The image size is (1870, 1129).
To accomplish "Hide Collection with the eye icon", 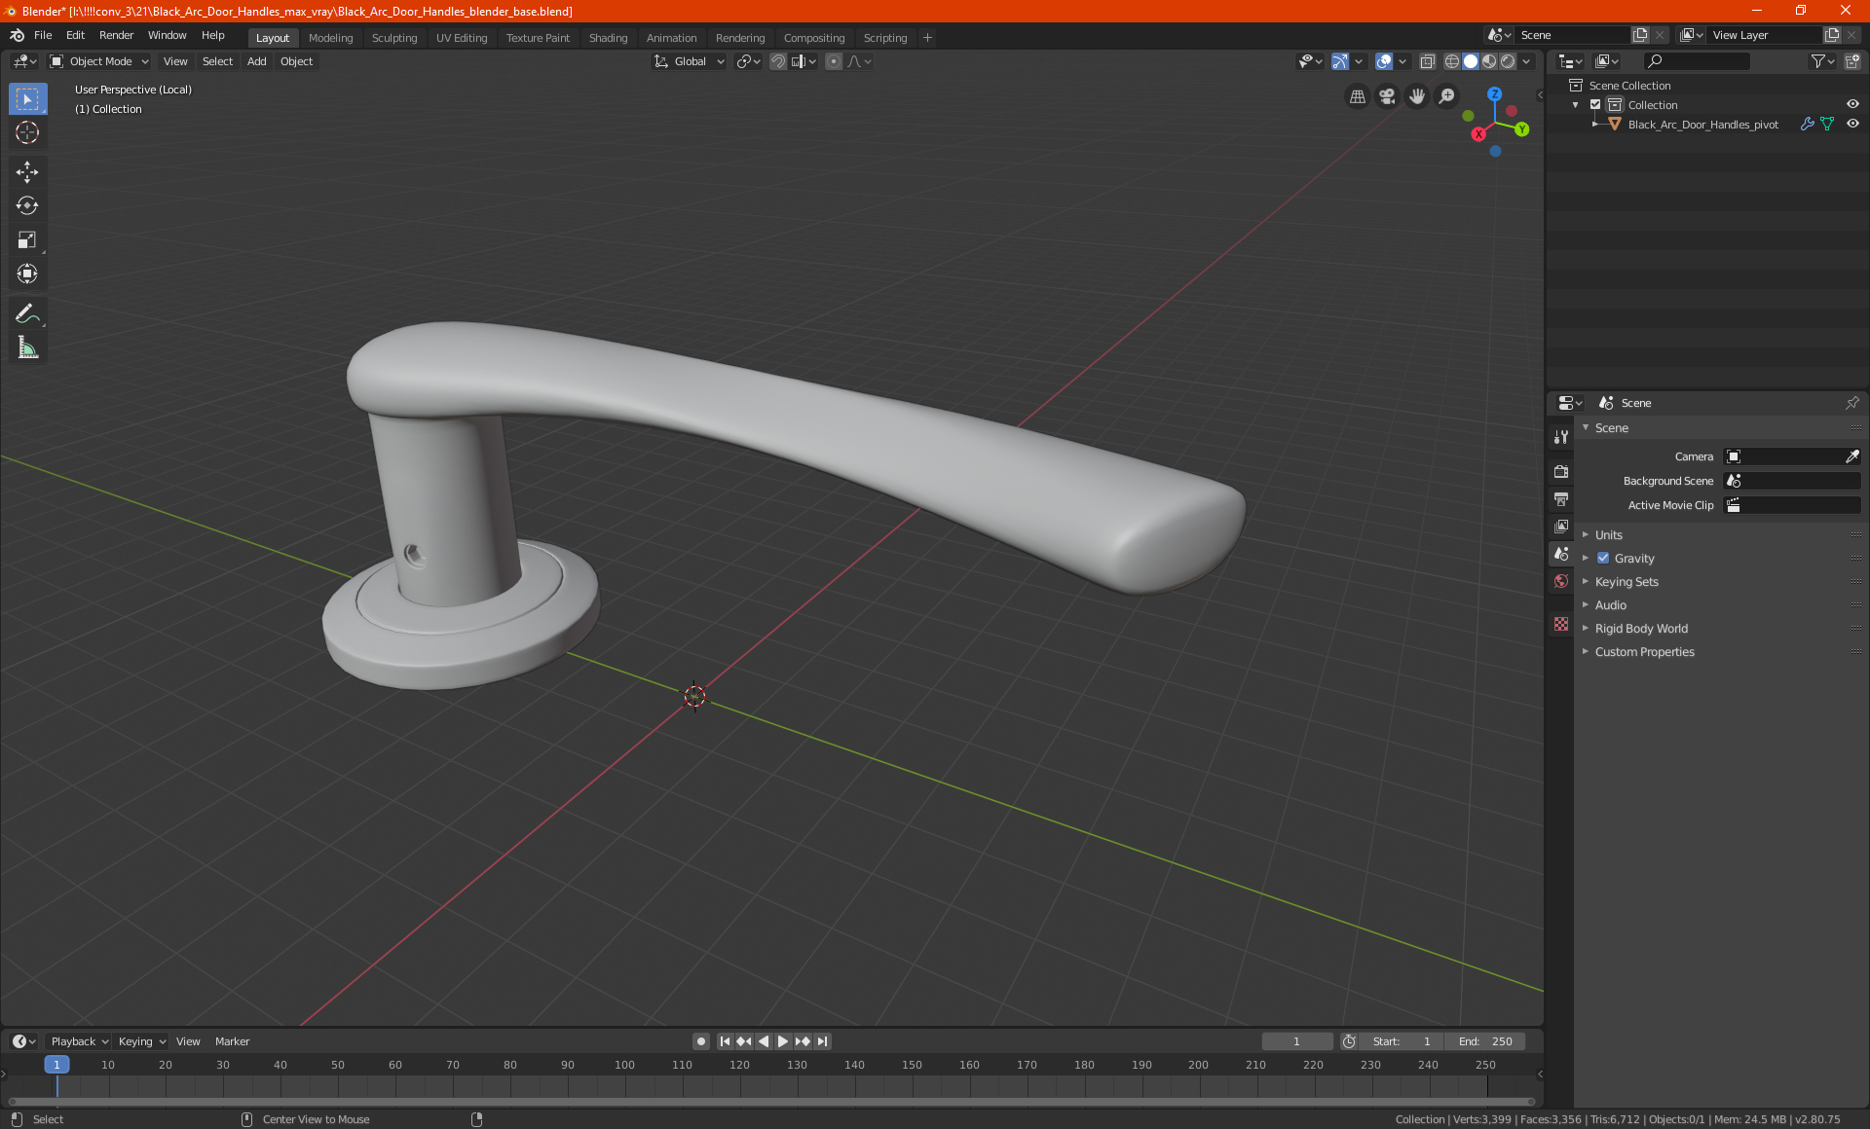I will click(x=1852, y=105).
